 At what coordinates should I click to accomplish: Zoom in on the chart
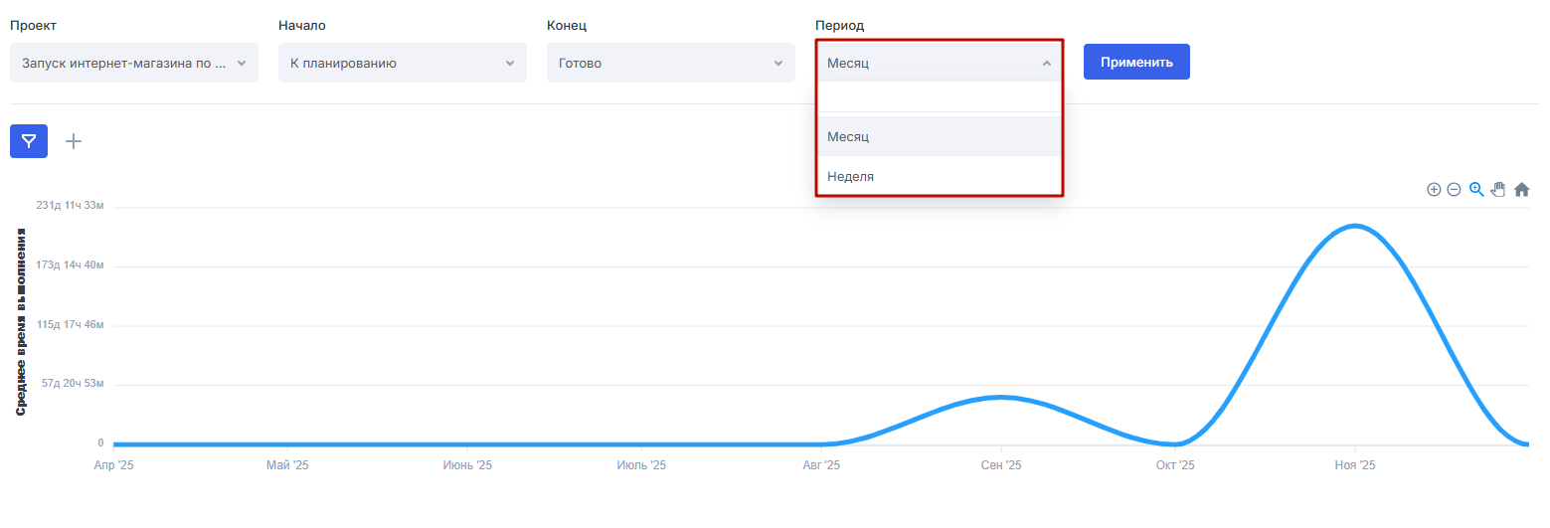pyautogui.click(x=1434, y=190)
